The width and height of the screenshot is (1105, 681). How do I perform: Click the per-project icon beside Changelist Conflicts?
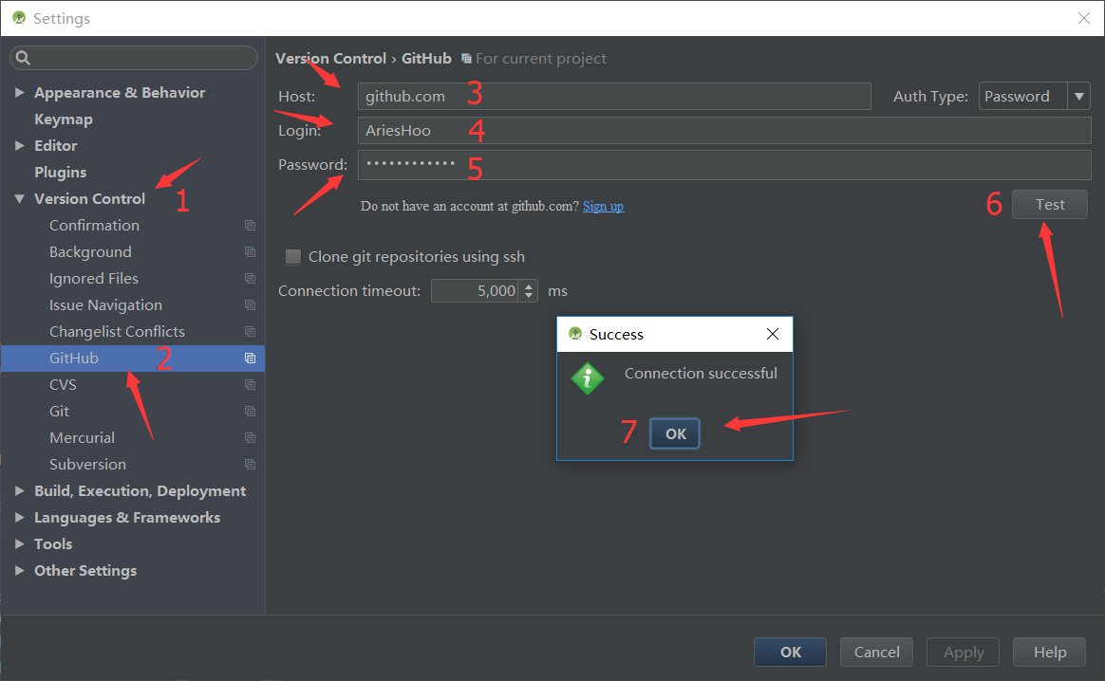click(x=250, y=332)
